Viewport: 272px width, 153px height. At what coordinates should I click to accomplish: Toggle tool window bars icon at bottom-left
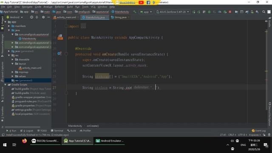(x=3, y=135)
